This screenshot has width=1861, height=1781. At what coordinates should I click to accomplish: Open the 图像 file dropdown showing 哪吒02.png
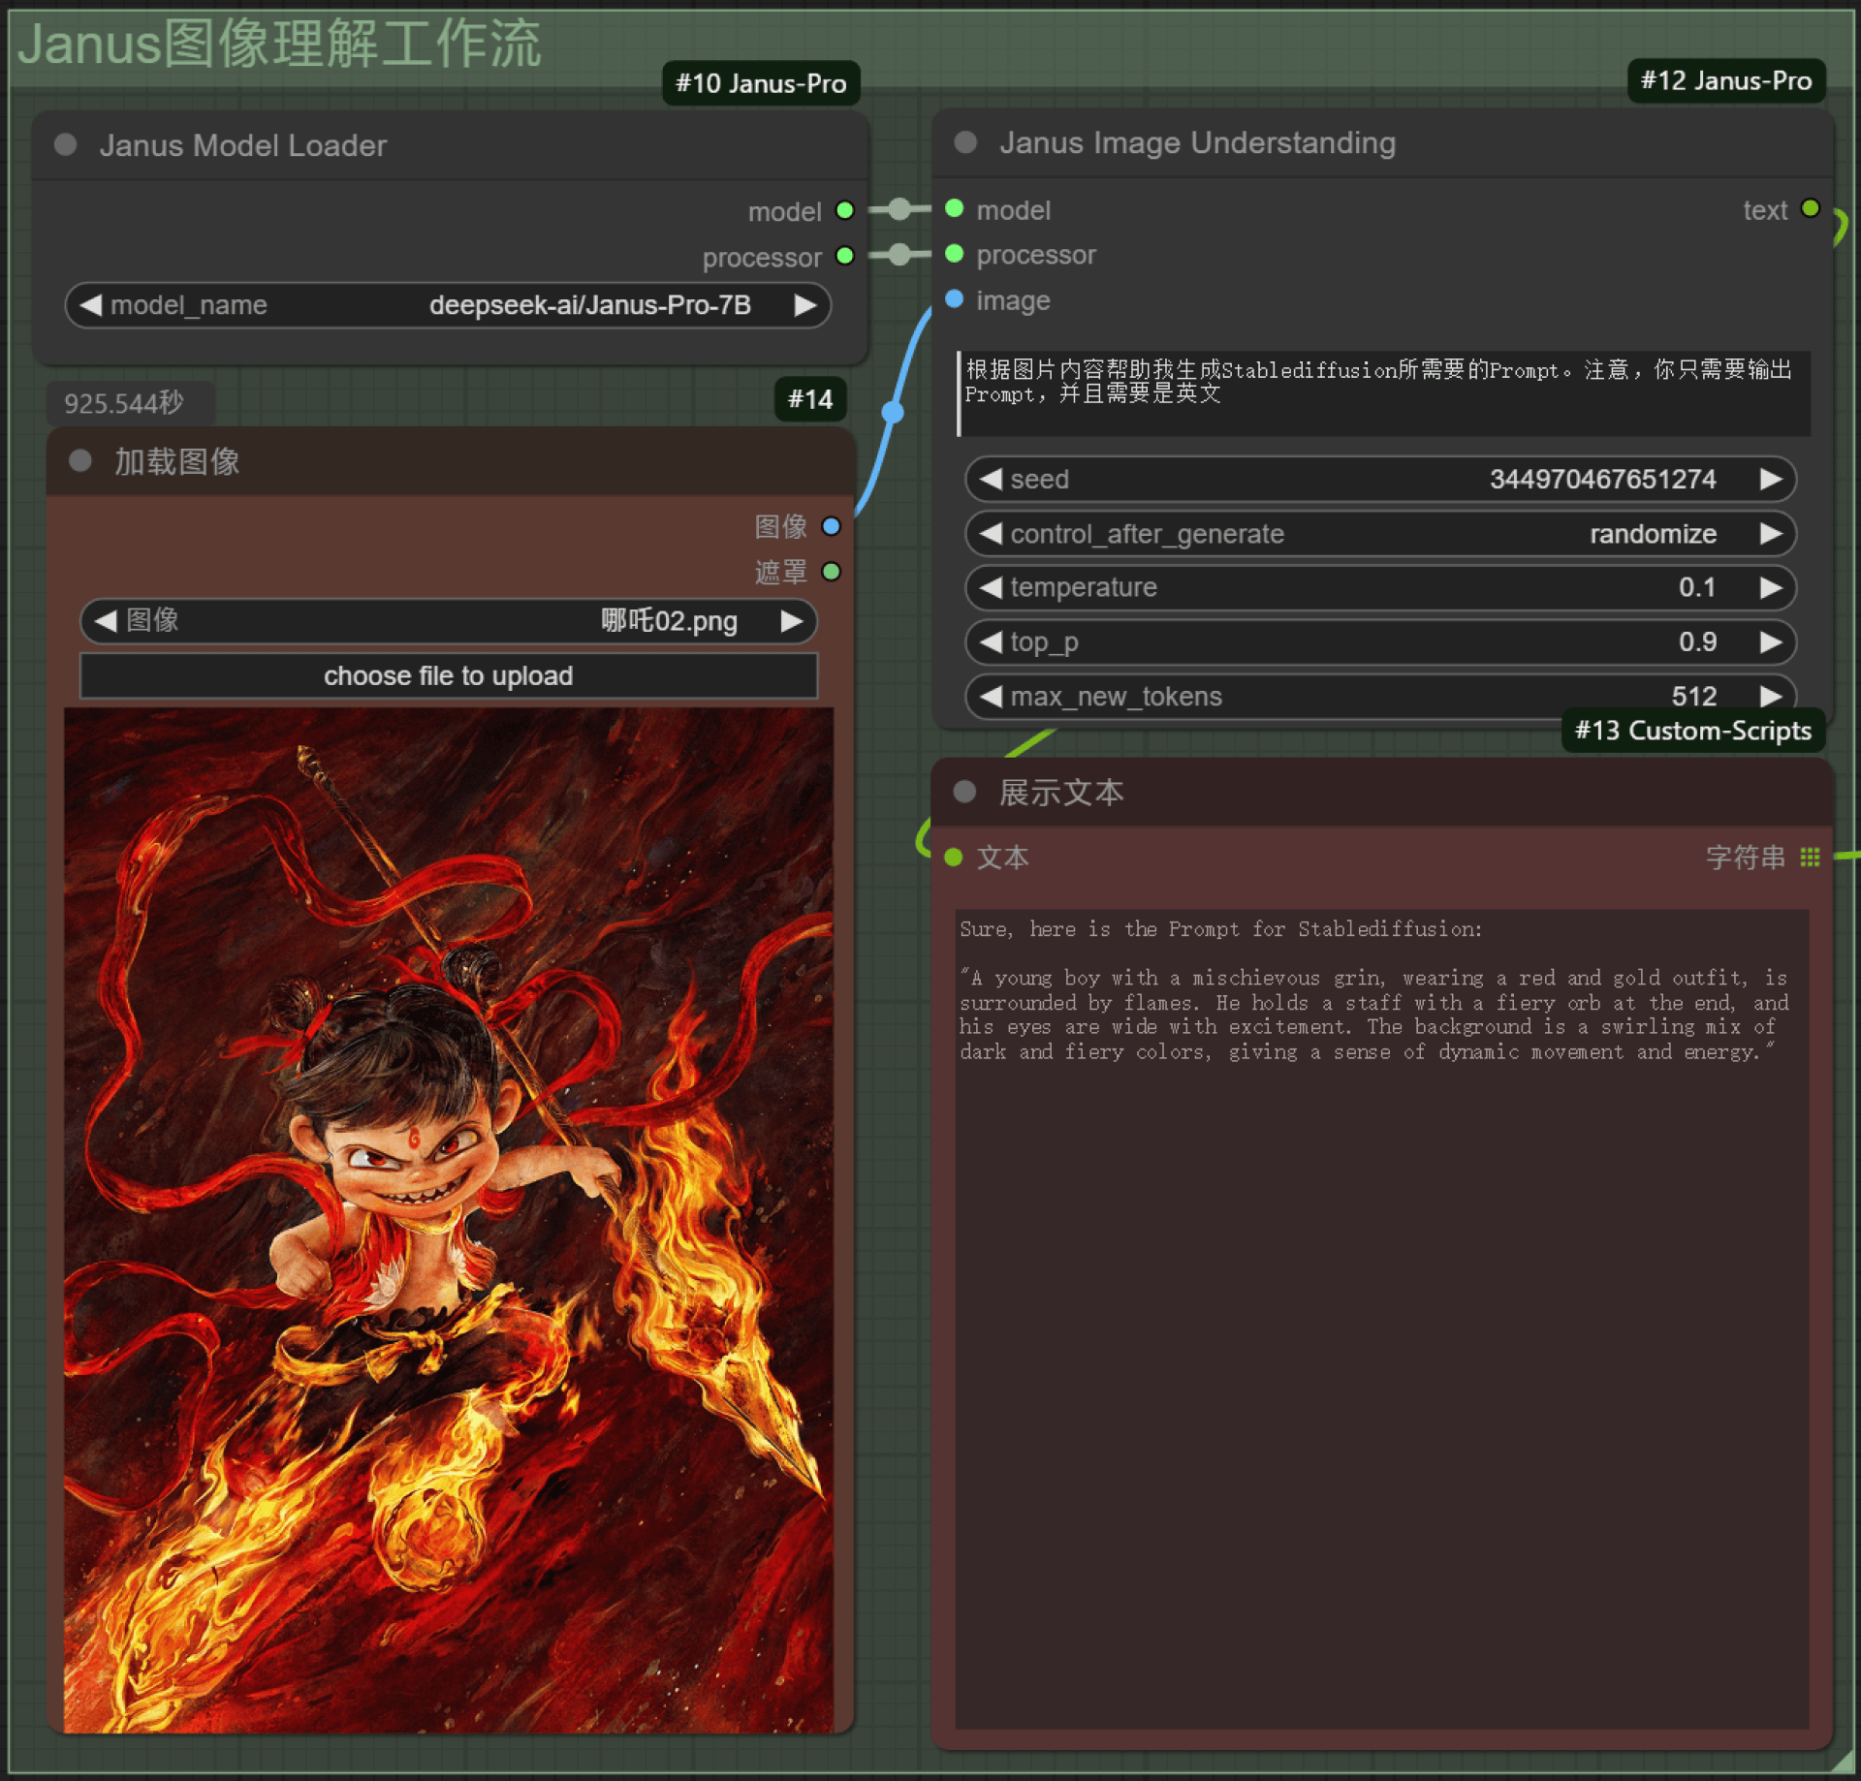click(x=448, y=621)
